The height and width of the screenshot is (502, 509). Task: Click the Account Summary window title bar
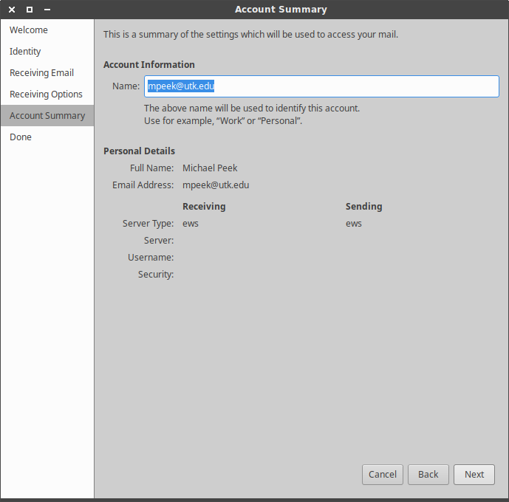pyautogui.click(x=281, y=10)
